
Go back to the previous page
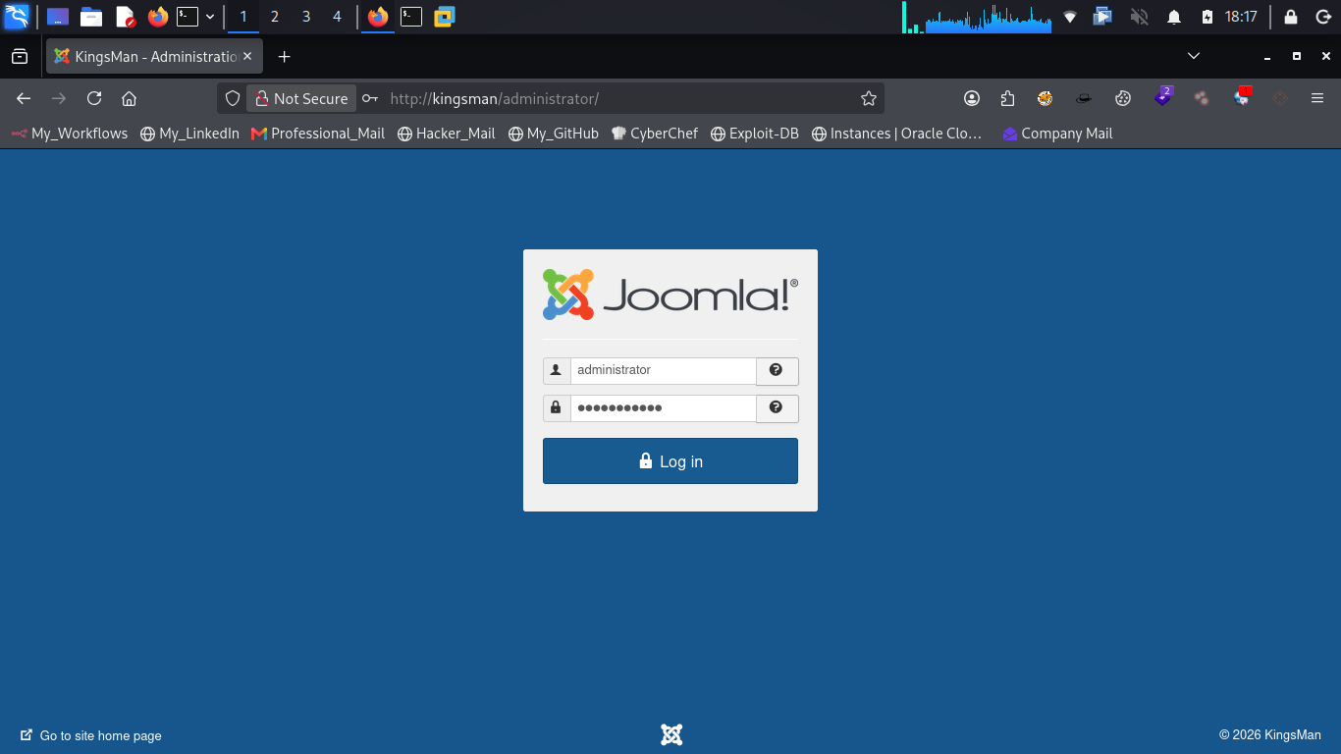(x=25, y=98)
